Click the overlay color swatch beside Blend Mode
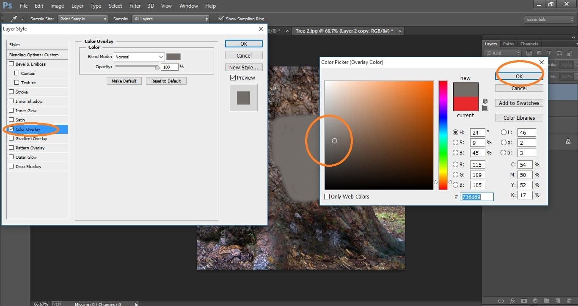This screenshot has height=306, width=578. (173, 57)
